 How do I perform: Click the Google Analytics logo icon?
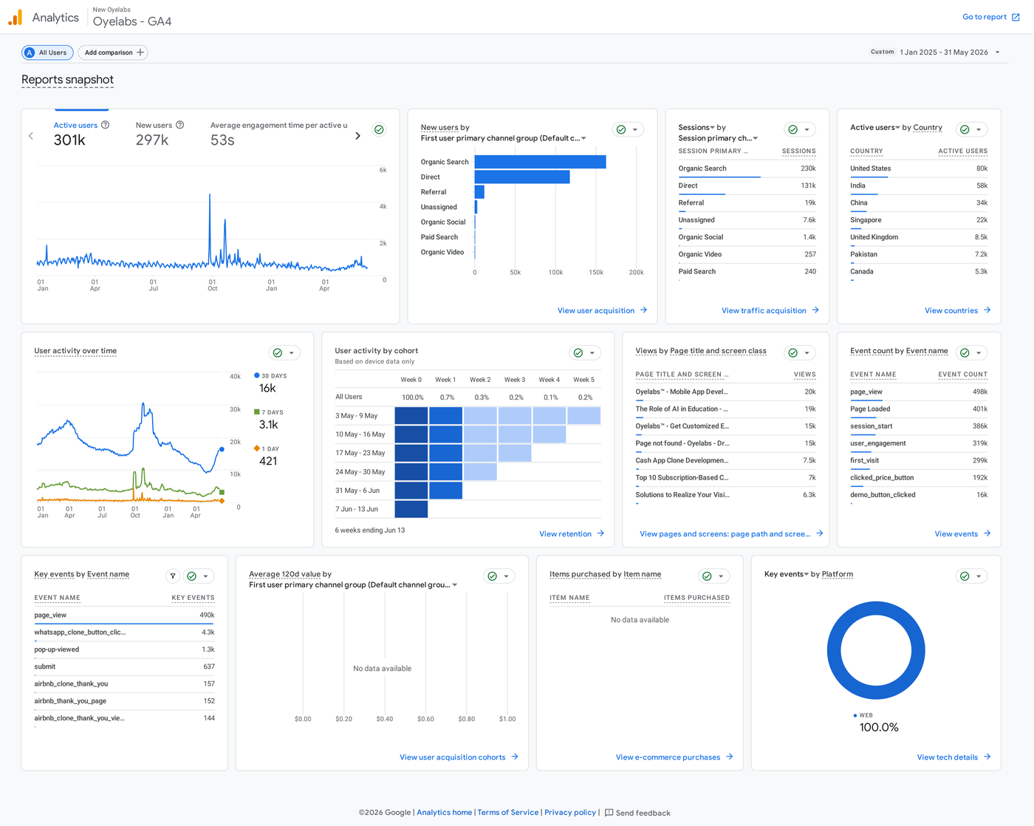(x=15, y=17)
